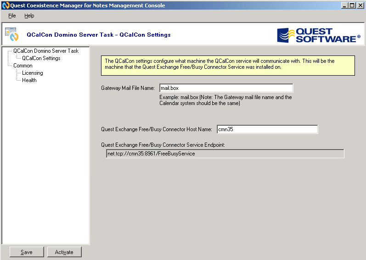Open the File menu
Viewport: 366px width, 260px height.
click(12, 16)
